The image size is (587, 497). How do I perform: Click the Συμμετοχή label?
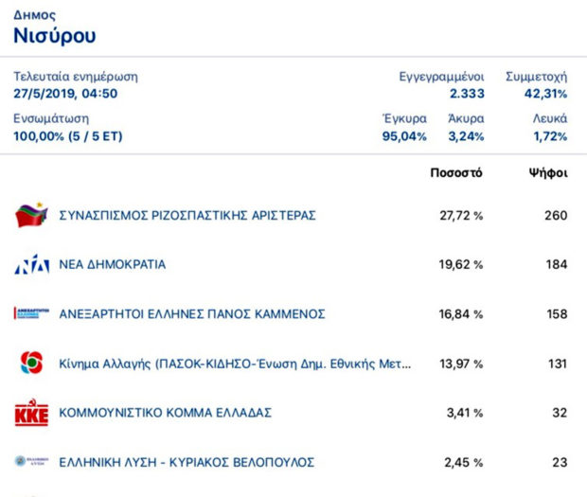[537, 77]
